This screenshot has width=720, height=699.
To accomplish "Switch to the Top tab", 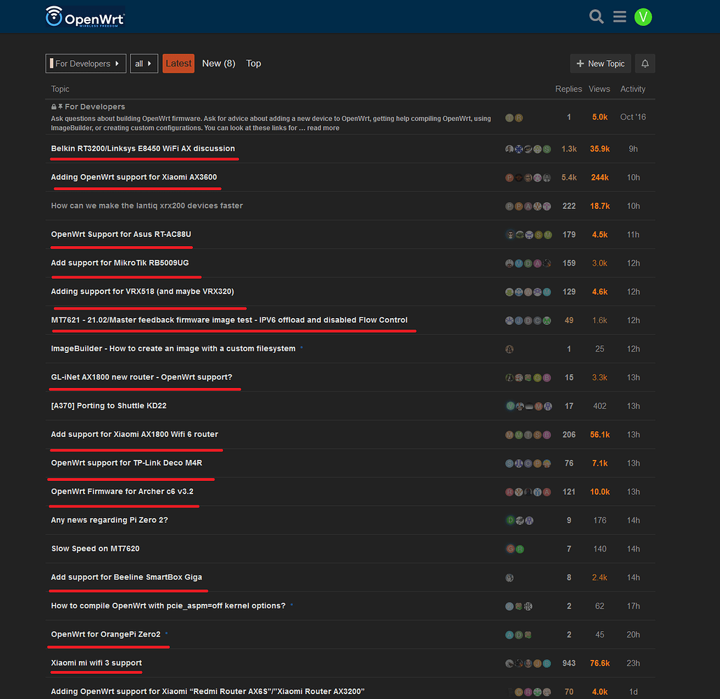I will (253, 63).
